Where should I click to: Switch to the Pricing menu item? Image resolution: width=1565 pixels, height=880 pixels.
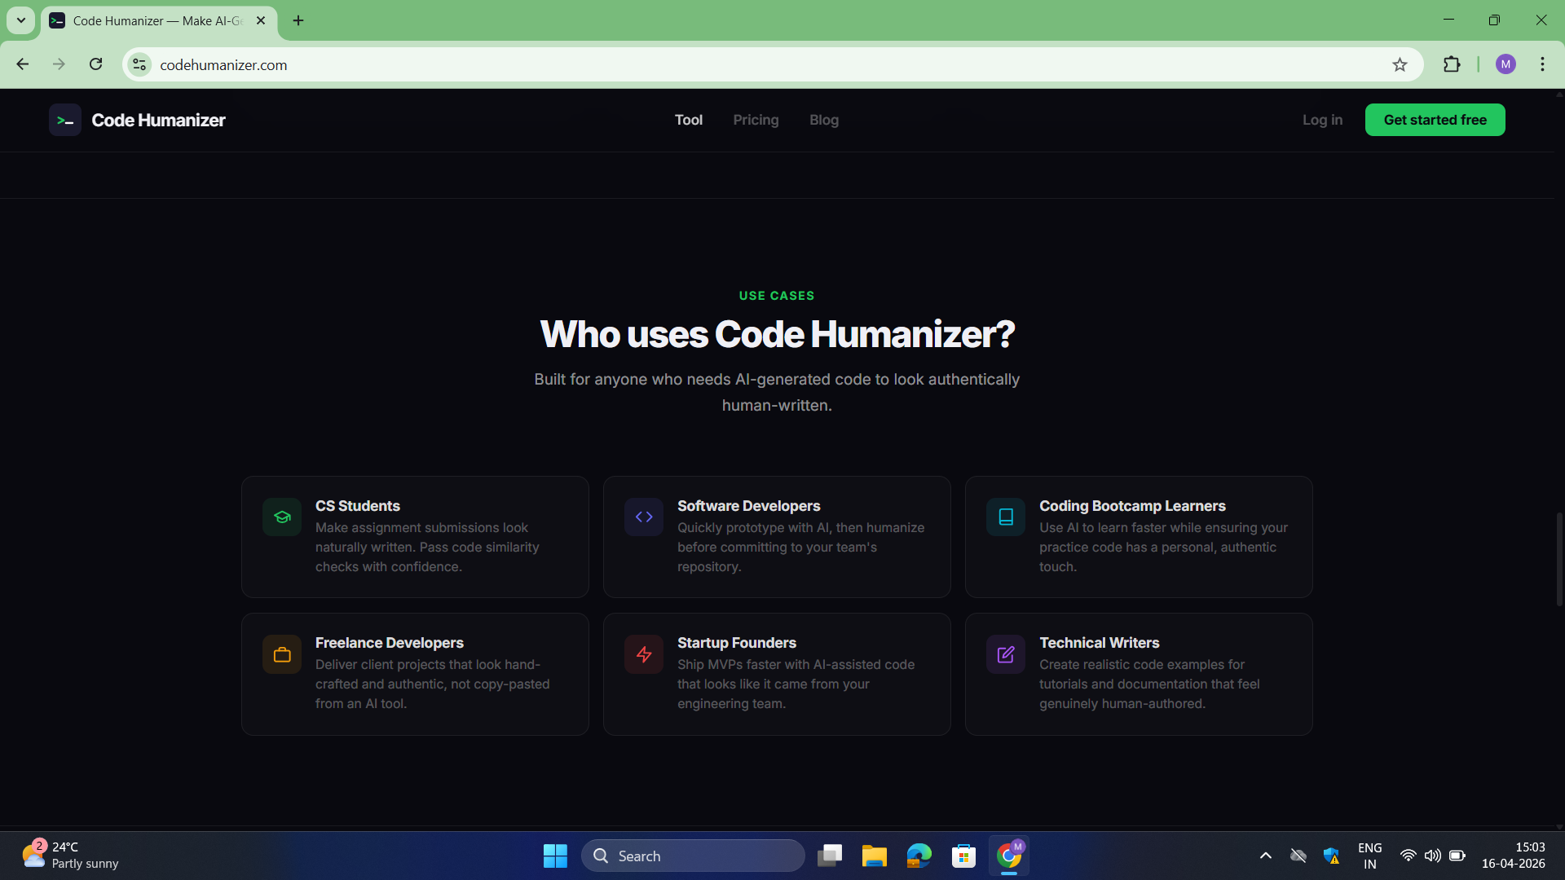tap(756, 120)
